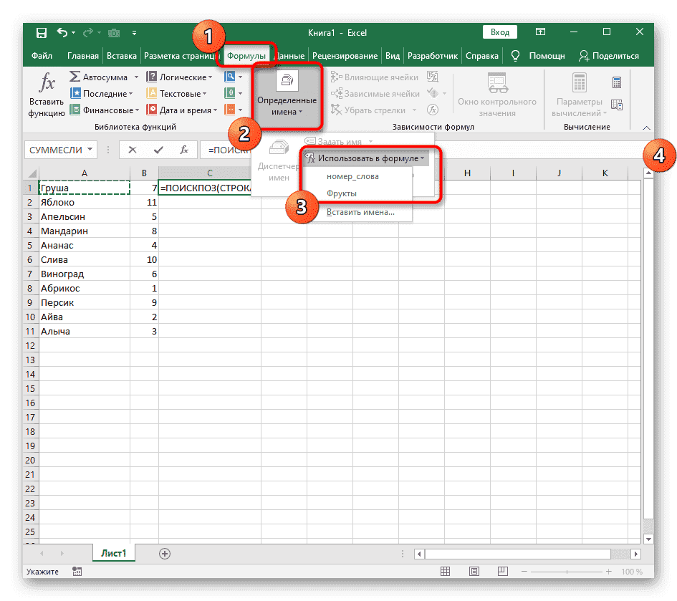677x601 pixels.
Task: Choose номер_слова in the dropdown menu
Action: tap(352, 176)
